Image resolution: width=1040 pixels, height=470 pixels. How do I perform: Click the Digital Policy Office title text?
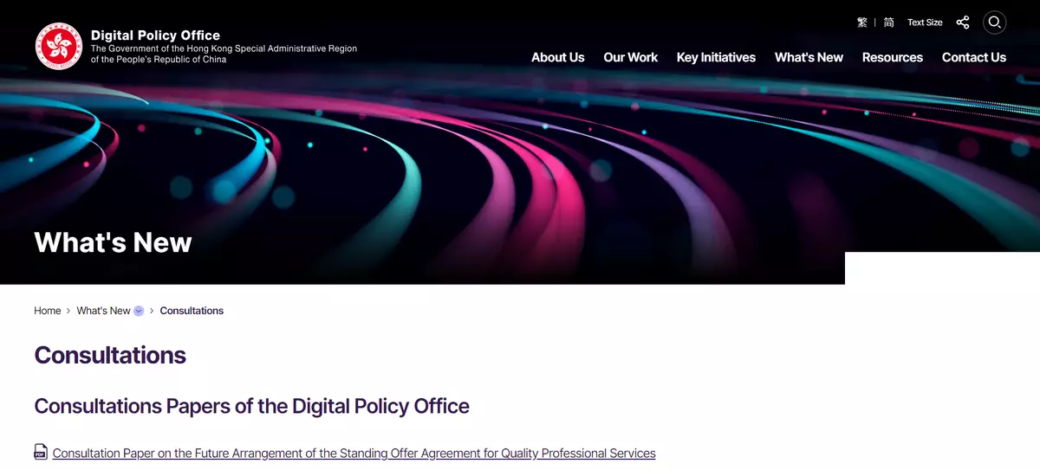coord(155,35)
